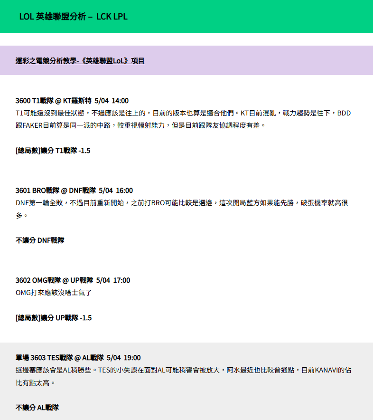Image resolution: width=373 pixels, height=420 pixels.
Task: Click the '[總局數]讓分 T1戰隊 -1.5' pick
Action: (53, 151)
